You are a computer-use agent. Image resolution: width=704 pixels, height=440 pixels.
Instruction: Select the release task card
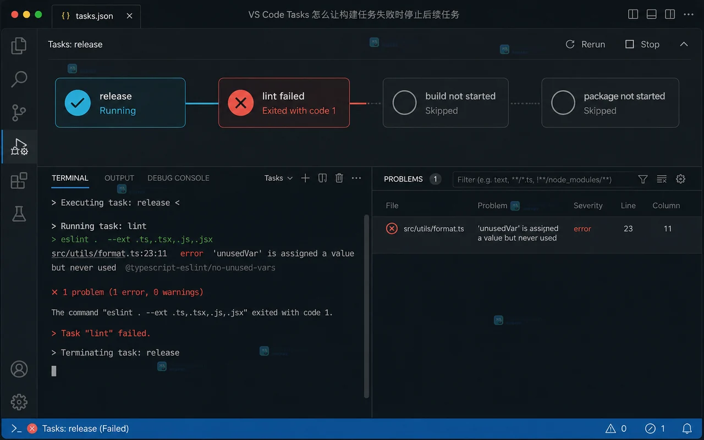pyautogui.click(x=120, y=103)
